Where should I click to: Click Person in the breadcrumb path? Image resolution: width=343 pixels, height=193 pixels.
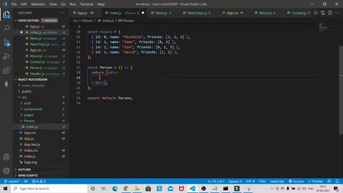point(87,20)
